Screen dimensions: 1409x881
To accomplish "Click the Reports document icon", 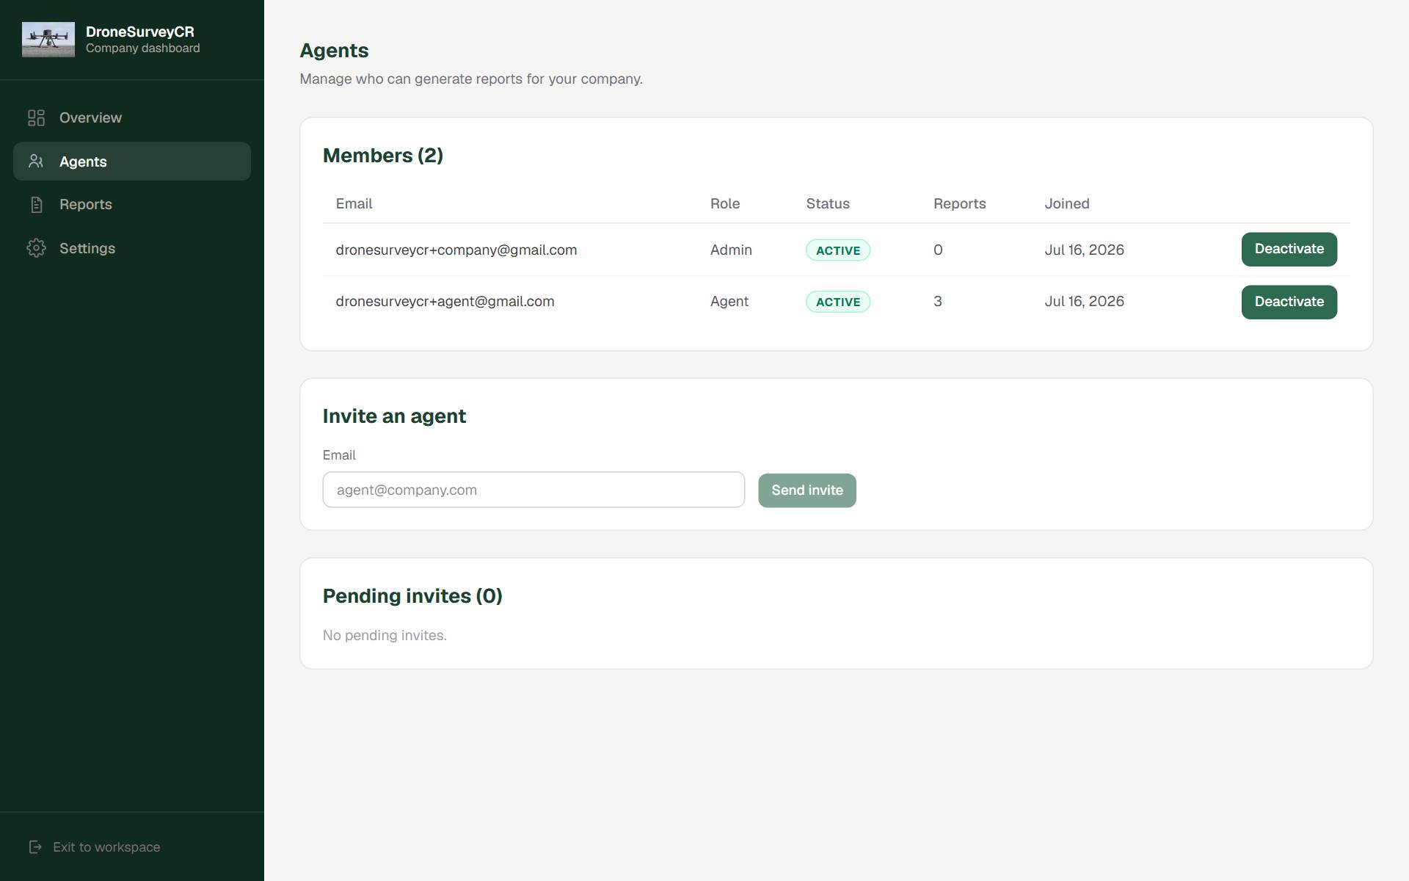I will click(36, 204).
